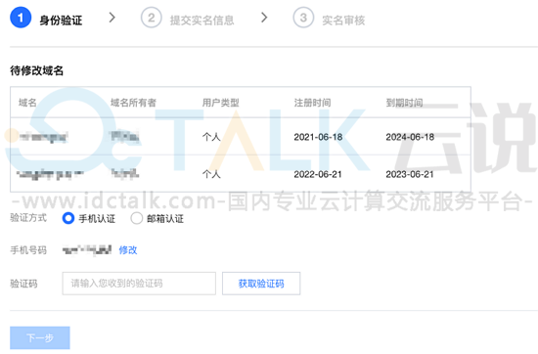Image resolution: width=538 pixels, height=354 pixels.
Task: Click the 提交实名信息 step label
Action: [202, 21]
